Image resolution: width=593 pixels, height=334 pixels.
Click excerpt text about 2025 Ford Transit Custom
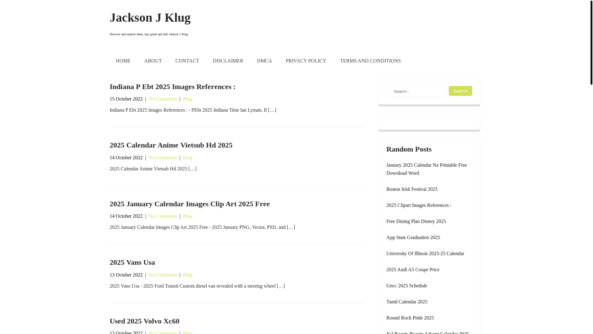(197, 286)
